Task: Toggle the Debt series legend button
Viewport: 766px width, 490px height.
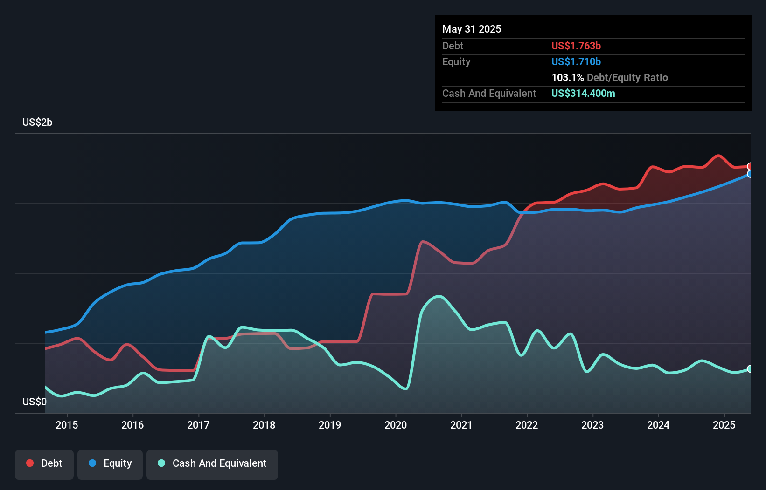Action: (44, 464)
